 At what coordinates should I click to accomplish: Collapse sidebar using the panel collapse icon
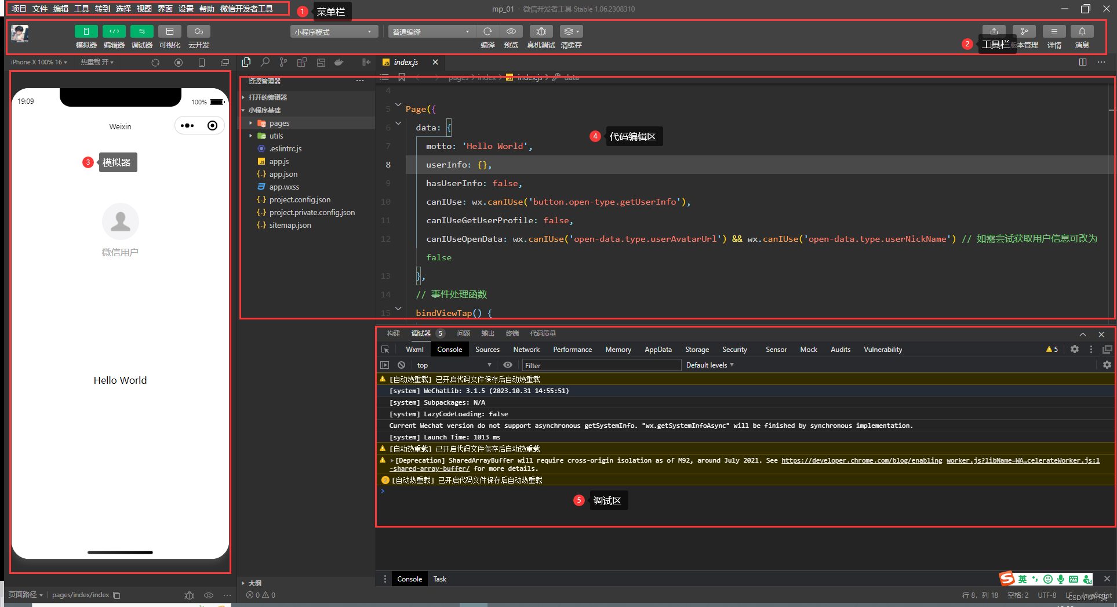click(x=366, y=62)
